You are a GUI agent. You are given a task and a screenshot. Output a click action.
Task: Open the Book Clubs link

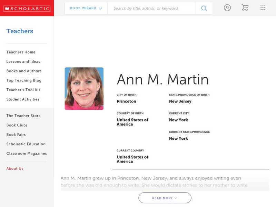pyautogui.click(x=17, y=125)
